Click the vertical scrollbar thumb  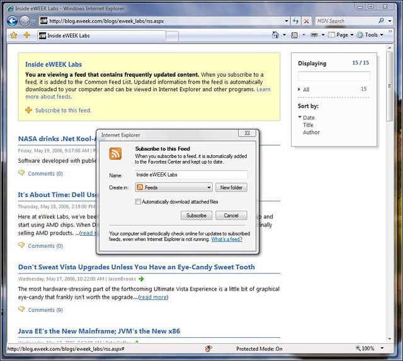(x=390, y=86)
